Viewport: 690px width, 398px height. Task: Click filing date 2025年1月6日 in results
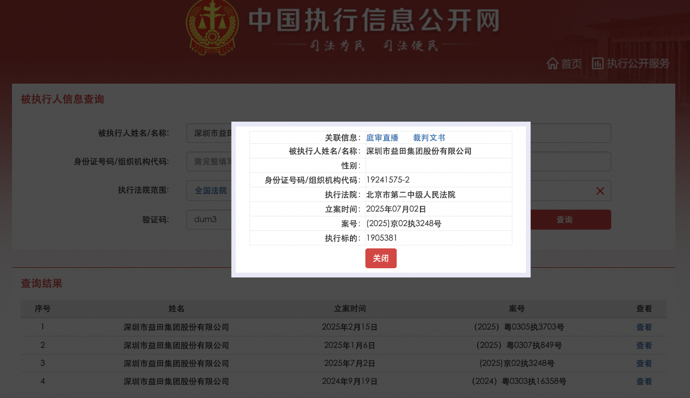click(350, 345)
